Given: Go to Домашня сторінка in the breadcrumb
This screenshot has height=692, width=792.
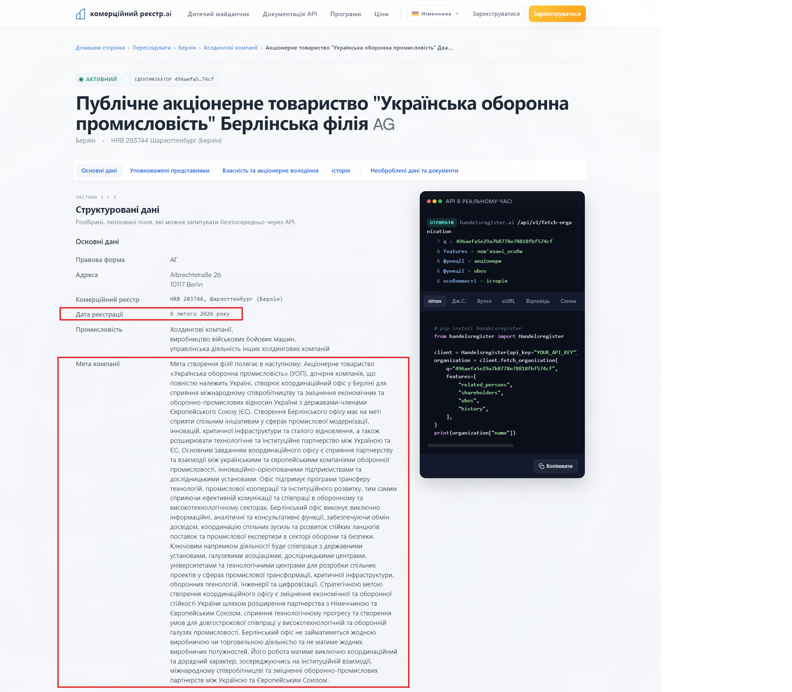Looking at the screenshot, I should pos(100,47).
